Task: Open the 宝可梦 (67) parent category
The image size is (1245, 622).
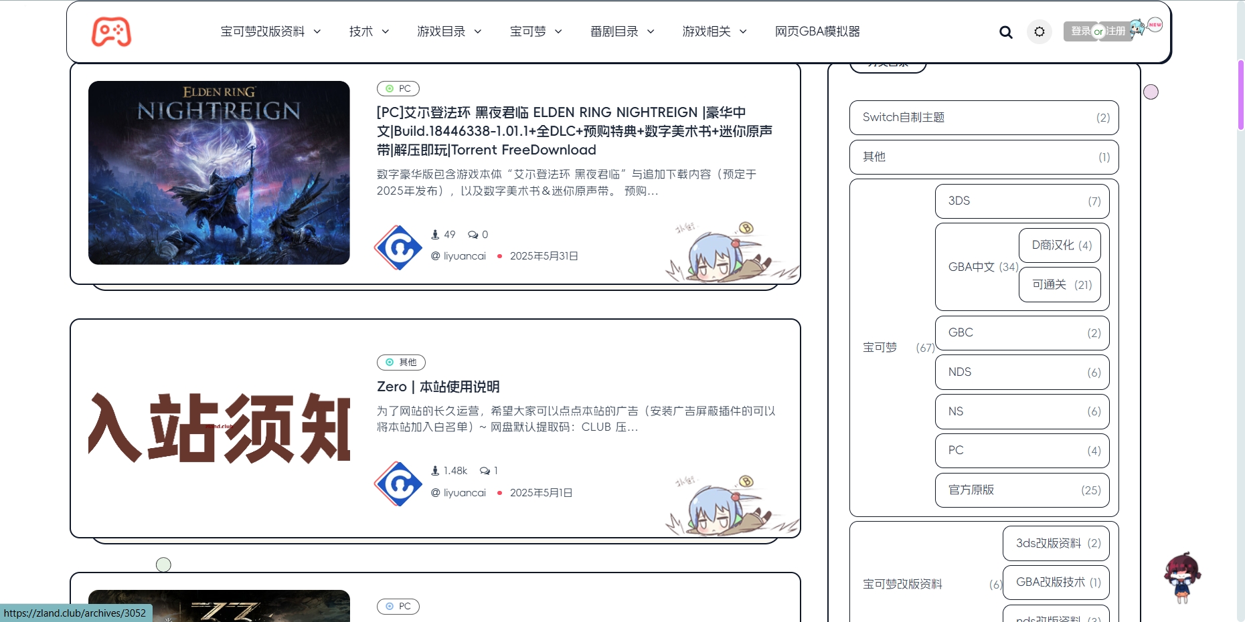Action: click(880, 348)
